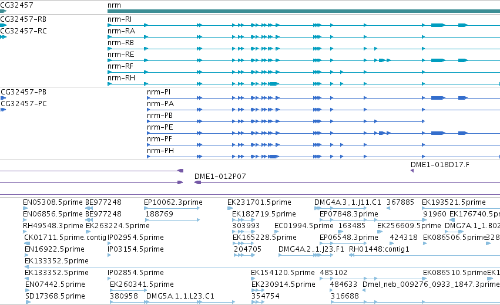Click EST label EN16922.5prime

[x=55, y=250]
